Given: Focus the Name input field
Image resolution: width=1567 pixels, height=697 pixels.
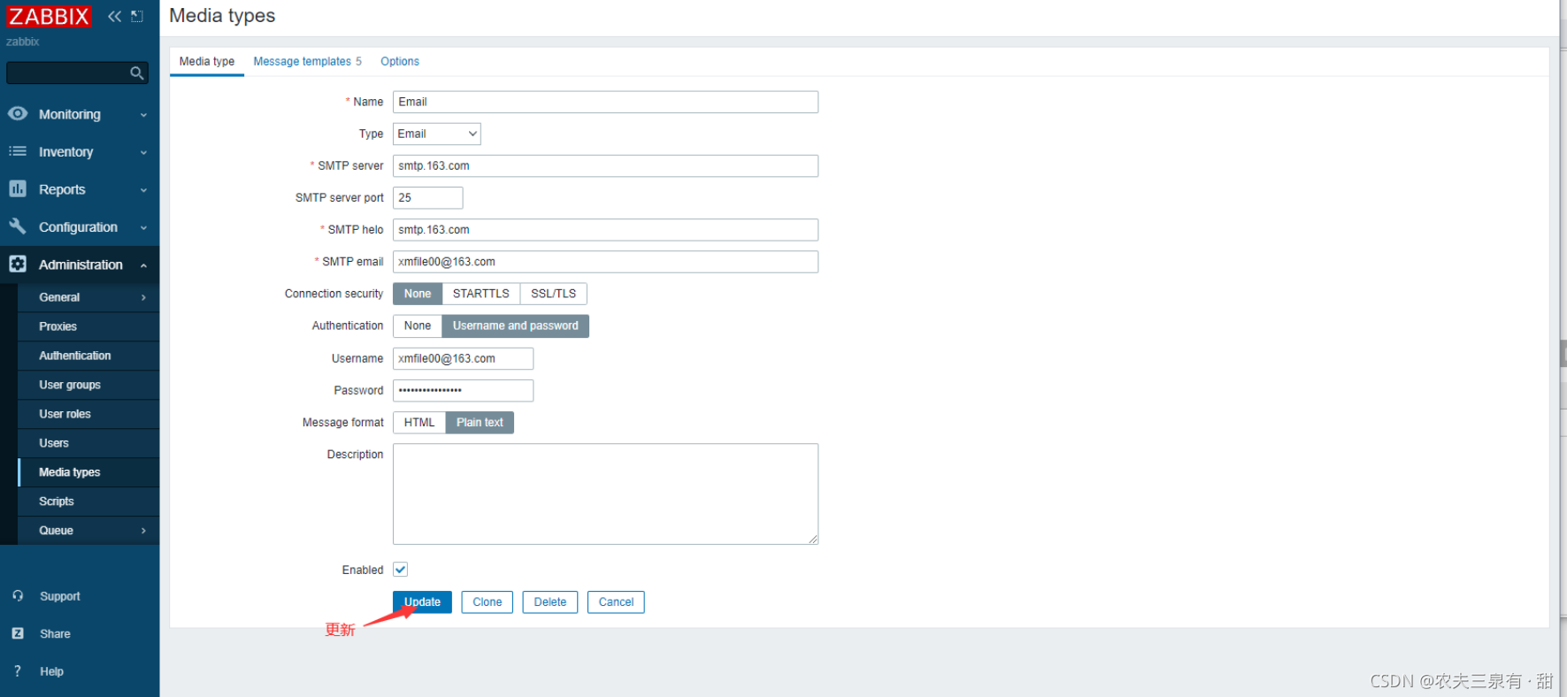Looking at the screenshot, I should point(605,102).
